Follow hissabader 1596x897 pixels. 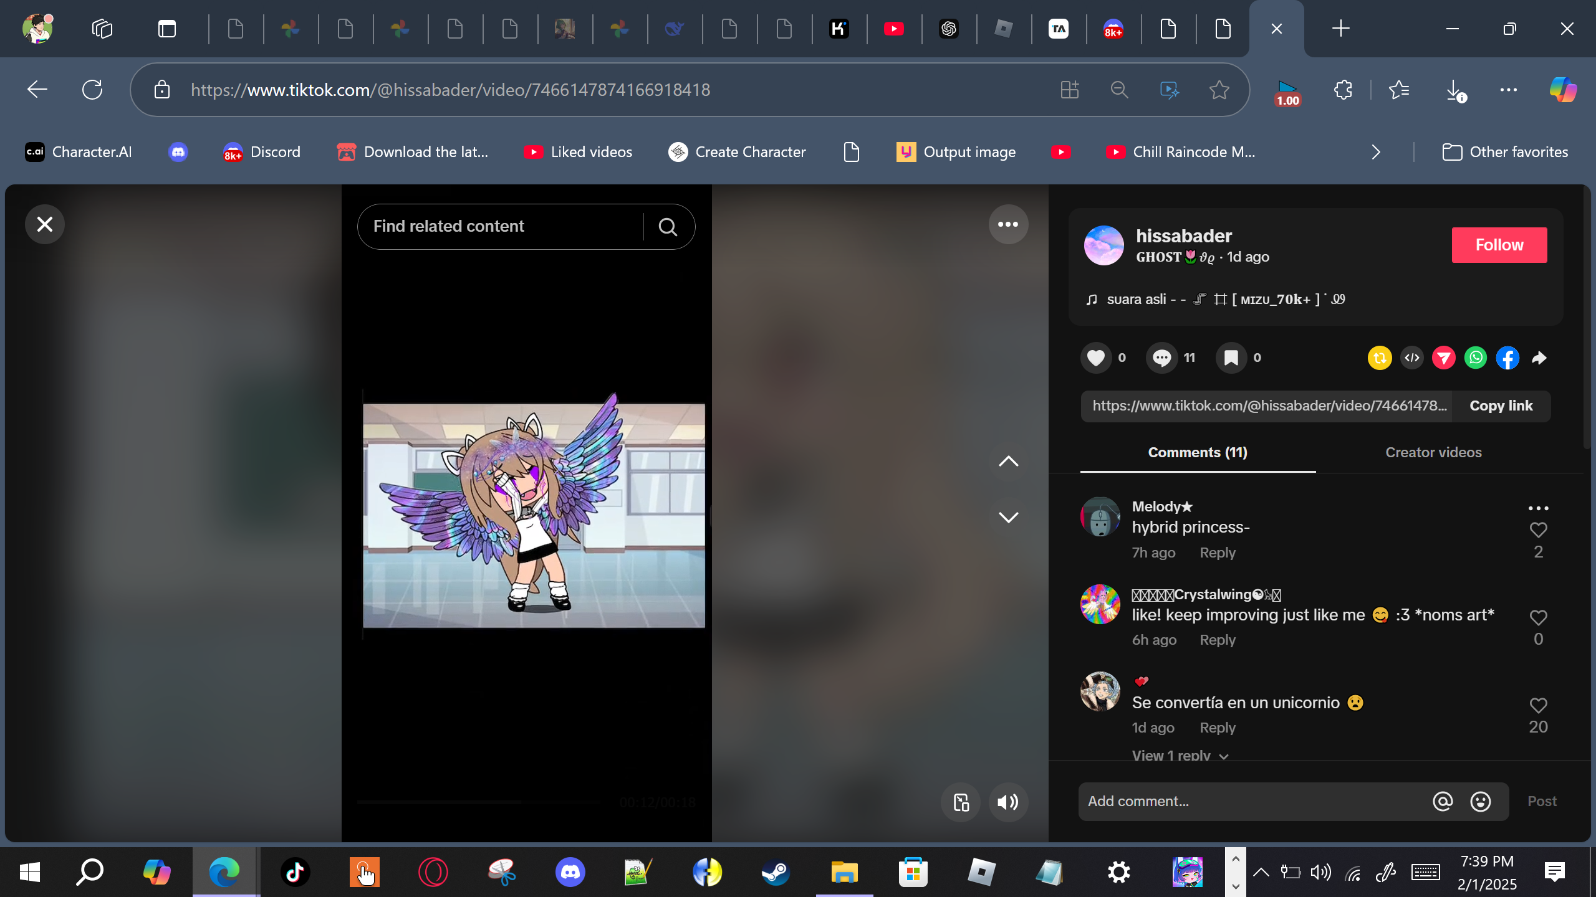point(1499,245)
